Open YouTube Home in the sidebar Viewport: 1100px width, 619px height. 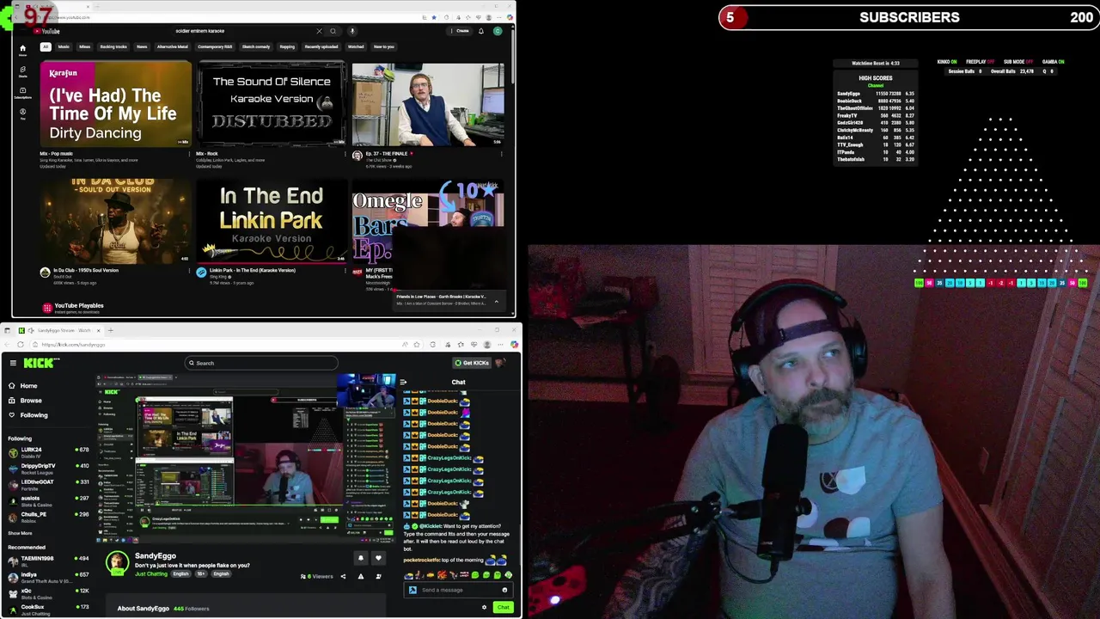point(22,50)
